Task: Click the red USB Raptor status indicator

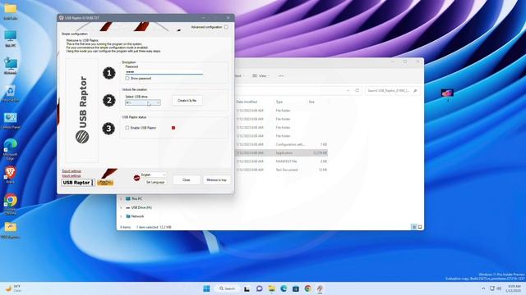Action: [173, 128]
